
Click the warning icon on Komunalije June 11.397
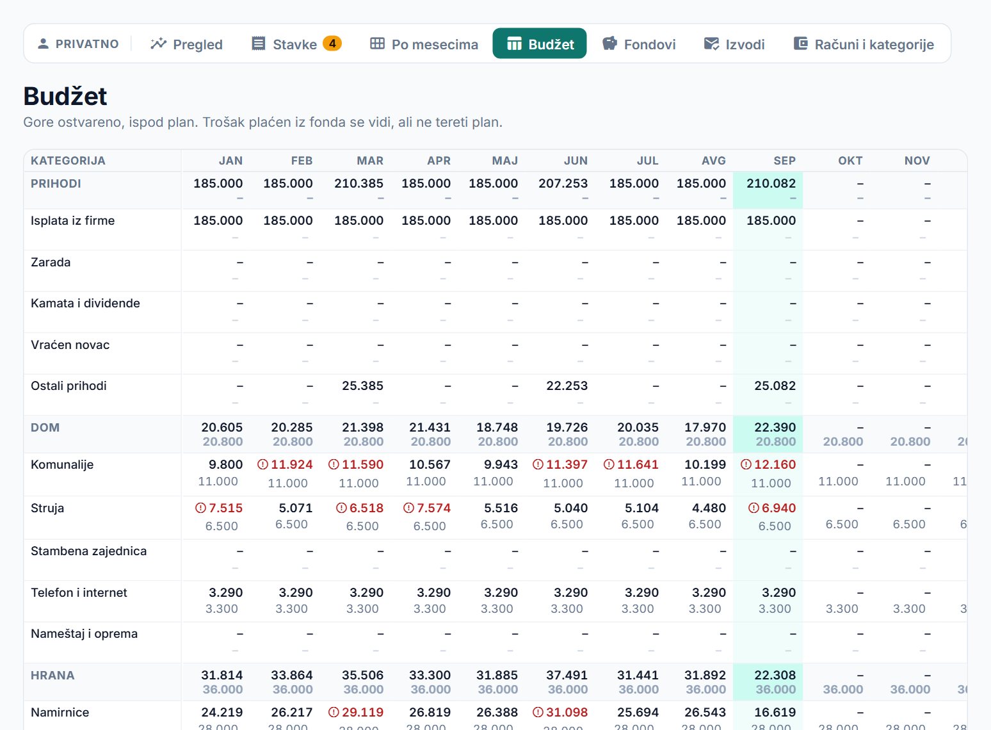538,464
